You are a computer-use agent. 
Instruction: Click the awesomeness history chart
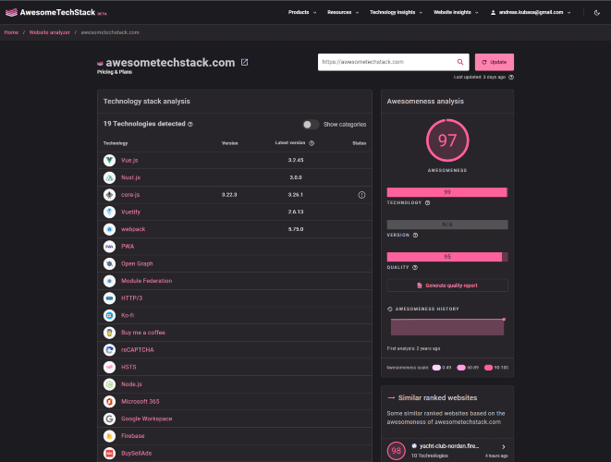coord(447,327)
